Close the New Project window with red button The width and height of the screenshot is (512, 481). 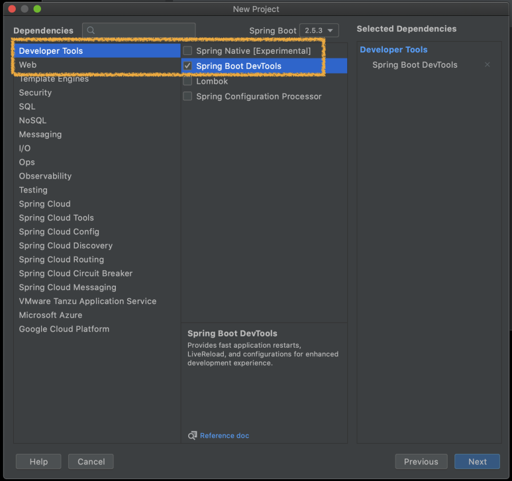click(x=12, y=9)
